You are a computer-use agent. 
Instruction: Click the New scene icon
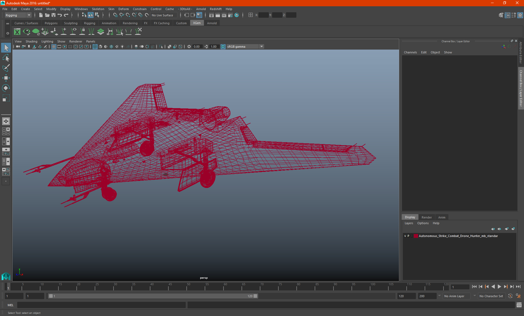(41, 15)
